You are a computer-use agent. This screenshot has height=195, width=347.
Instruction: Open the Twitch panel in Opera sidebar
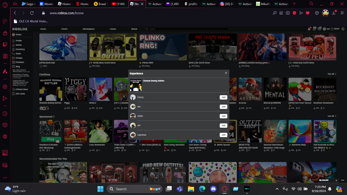click(x=5, y=45)
